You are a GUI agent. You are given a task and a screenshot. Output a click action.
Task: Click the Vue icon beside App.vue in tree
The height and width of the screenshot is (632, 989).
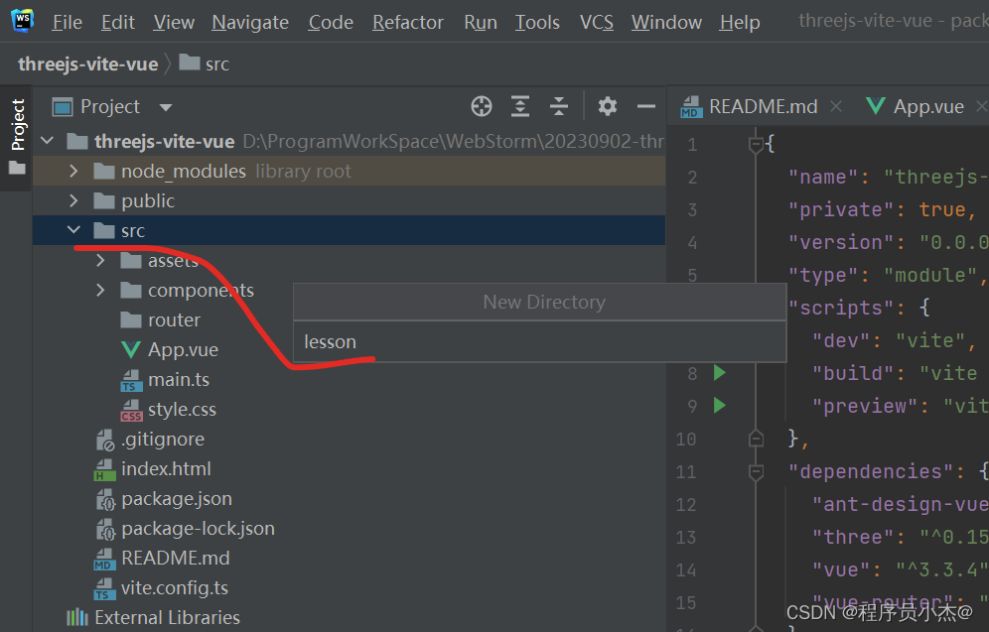coord(130,349)
